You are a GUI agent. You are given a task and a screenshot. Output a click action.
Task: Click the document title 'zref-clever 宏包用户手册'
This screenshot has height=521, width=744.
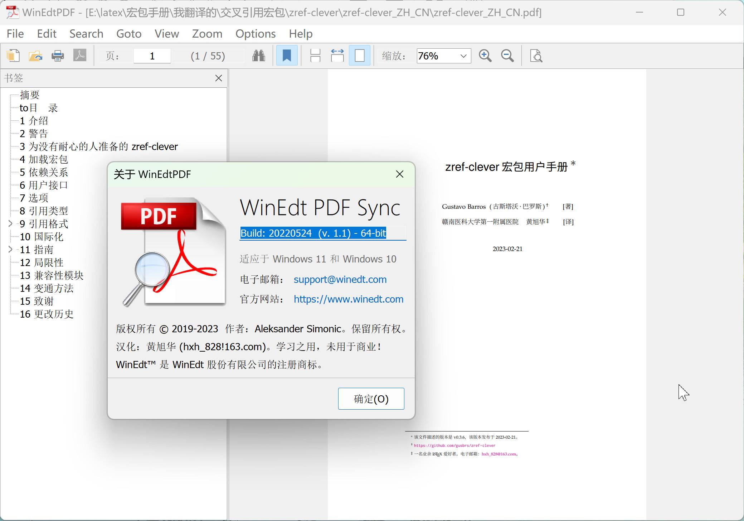[x=506, y=167]
